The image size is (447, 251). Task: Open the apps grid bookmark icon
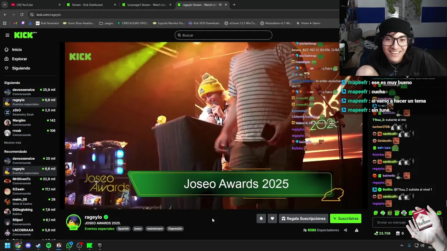tap(5, 23)
